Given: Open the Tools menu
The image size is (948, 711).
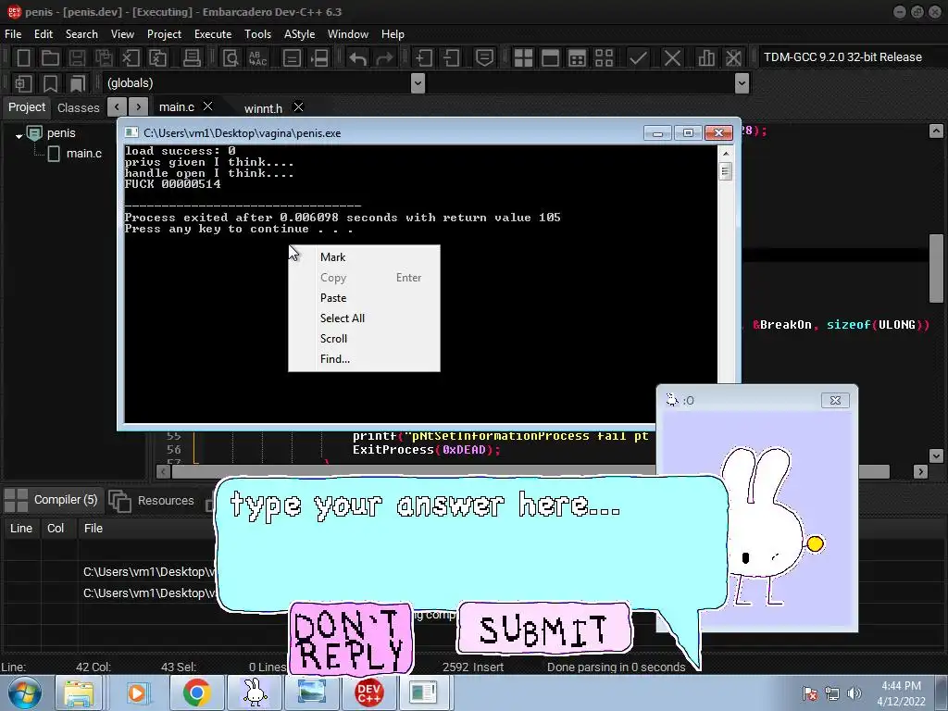Looking at the screenshot, I should point(257,34).
